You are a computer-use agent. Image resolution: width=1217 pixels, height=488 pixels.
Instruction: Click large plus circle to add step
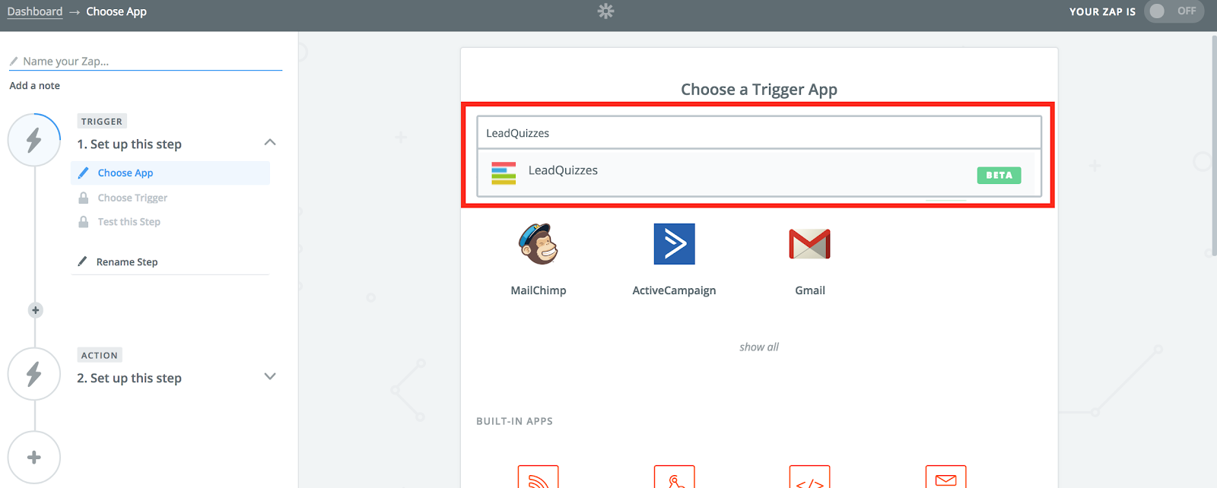[x=34, y=458]
